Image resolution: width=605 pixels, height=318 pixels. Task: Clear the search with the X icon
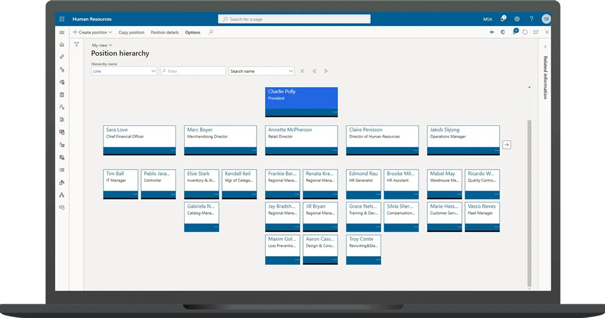302,71
